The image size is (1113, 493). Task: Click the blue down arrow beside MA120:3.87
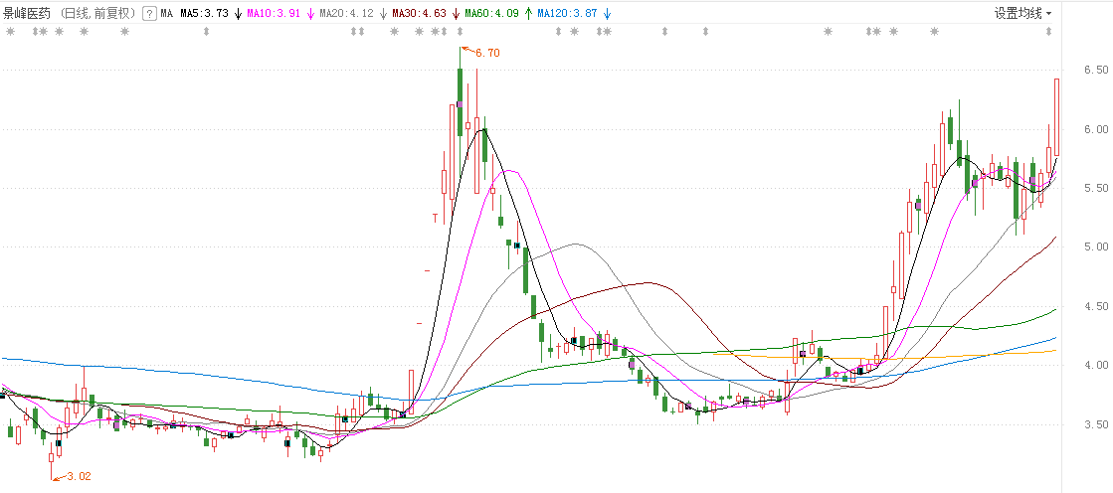point(607,14)
